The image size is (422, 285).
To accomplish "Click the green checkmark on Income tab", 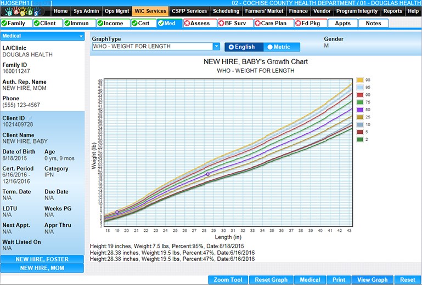I will click(100, 23).
